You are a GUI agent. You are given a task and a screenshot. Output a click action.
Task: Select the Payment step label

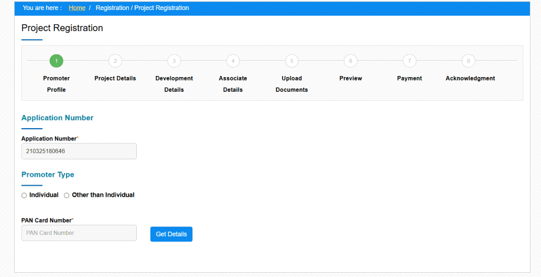point(409,79)
